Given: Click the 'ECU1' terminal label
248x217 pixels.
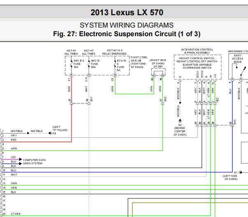Looking at the screenshot, I should coord(197,74).
